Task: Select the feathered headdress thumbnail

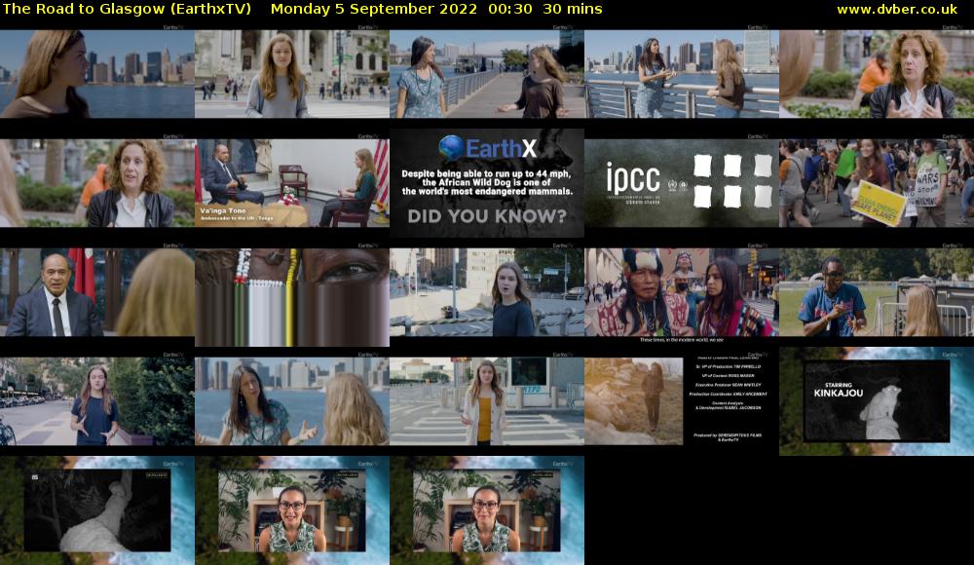Action: pos(682,292)
